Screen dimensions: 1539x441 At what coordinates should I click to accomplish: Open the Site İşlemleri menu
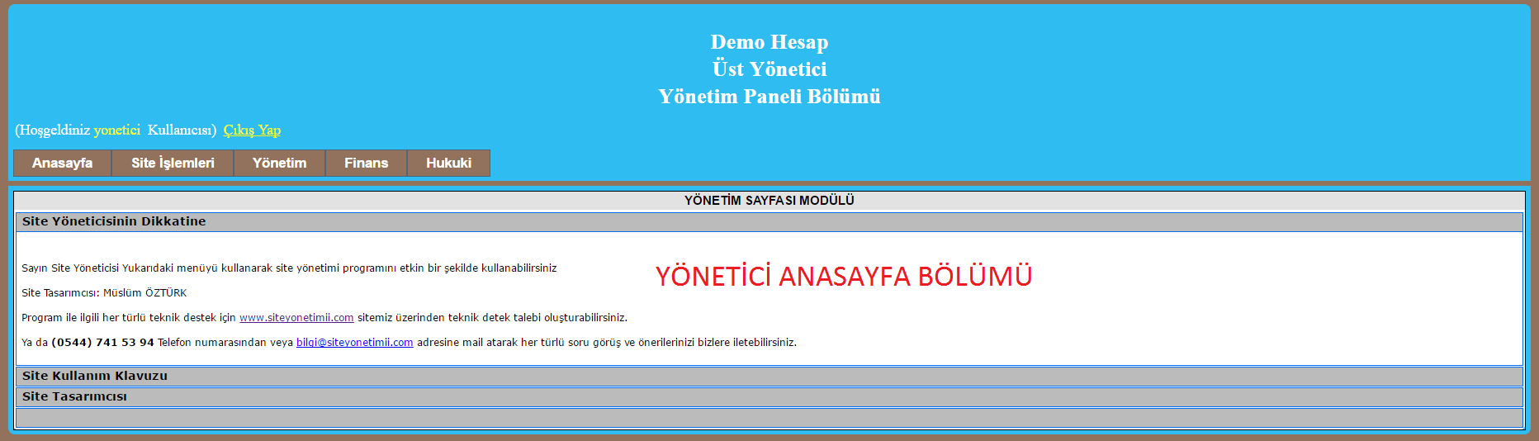(x=173, y=163)
